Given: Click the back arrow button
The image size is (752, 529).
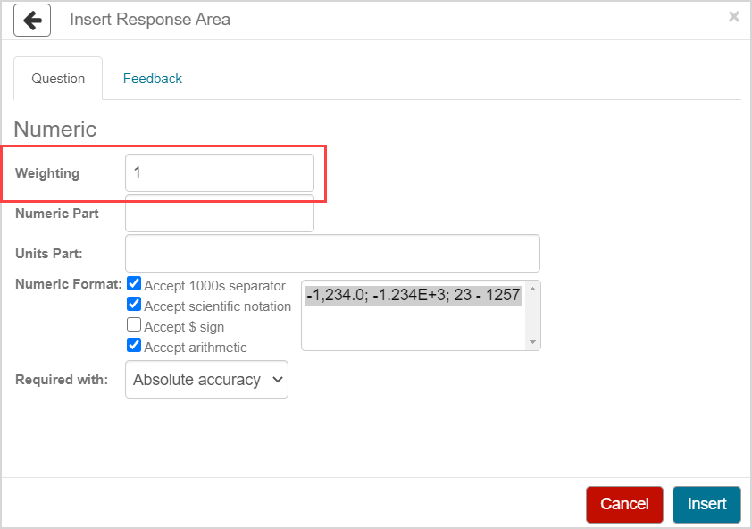Looking at the screenshot, I should [x=32, y=20].
